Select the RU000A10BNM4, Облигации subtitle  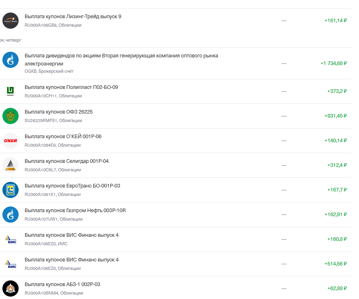pyautogui.click(x=54, y=293)
